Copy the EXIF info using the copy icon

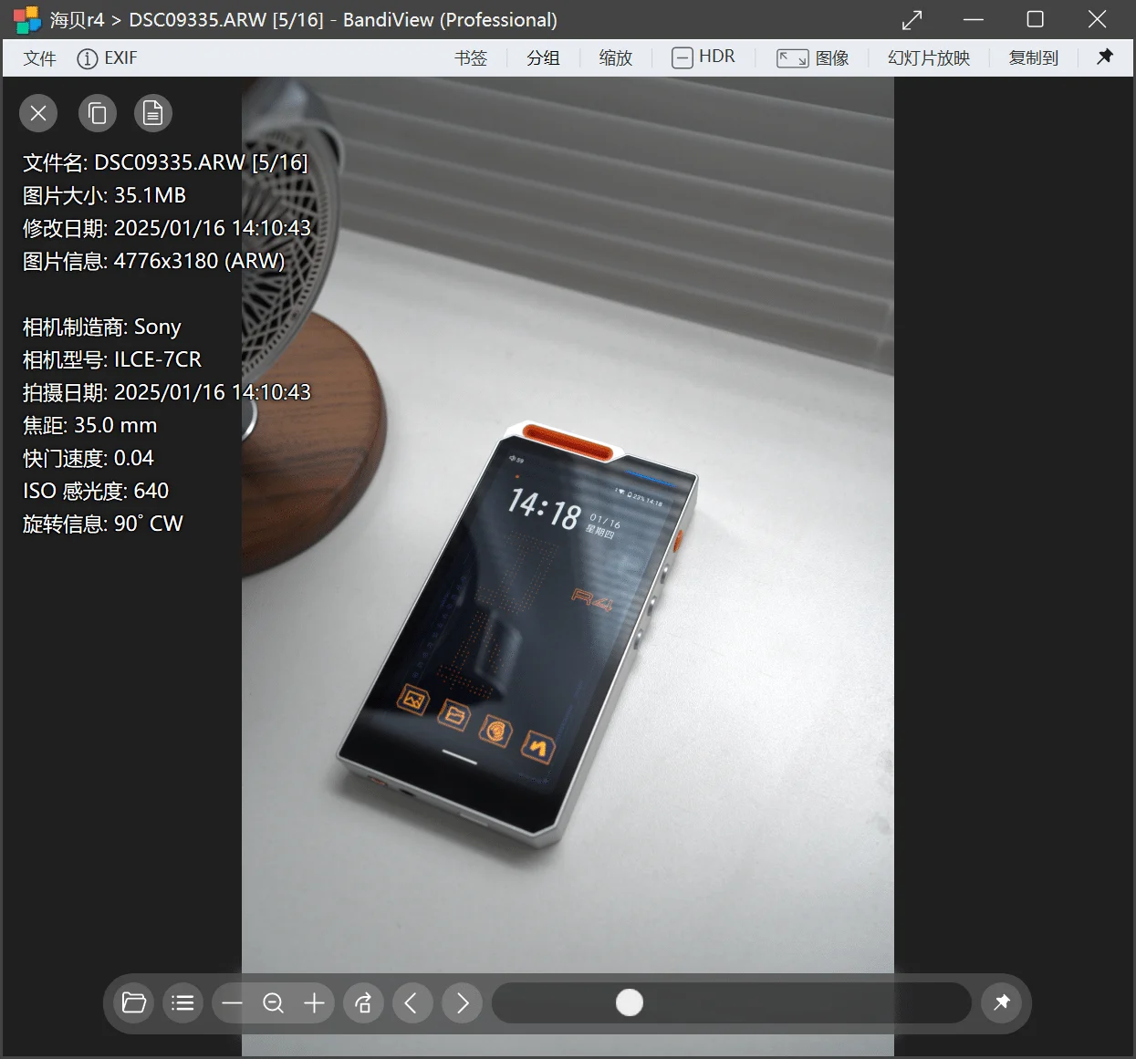click(97, 113)
